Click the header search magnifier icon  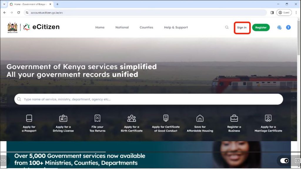227,27
